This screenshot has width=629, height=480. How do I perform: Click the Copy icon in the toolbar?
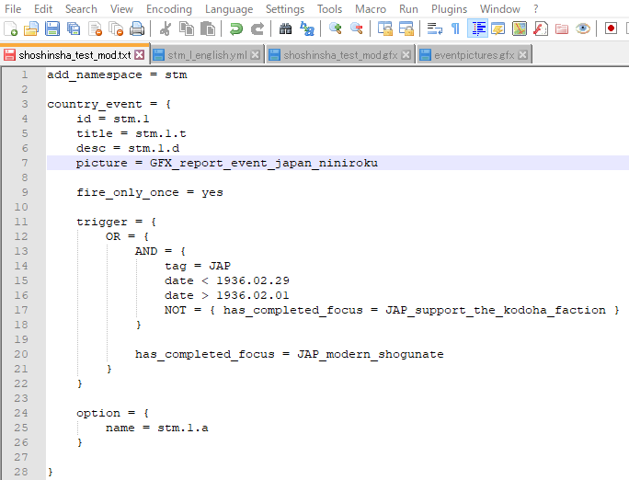pos(186,29)
